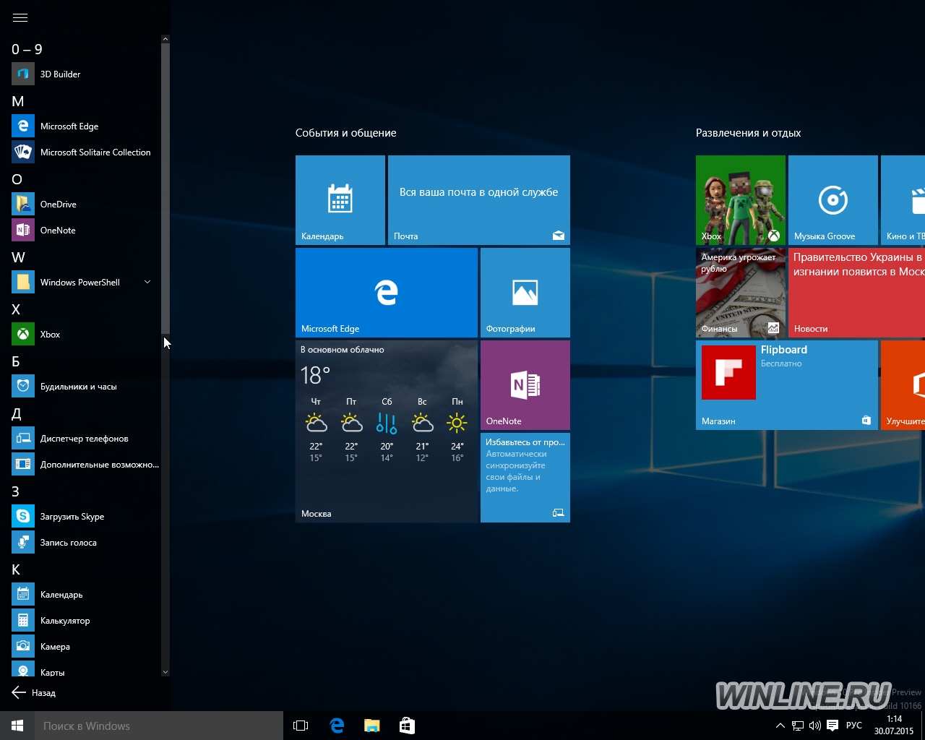Click the Загрузить Skype icon

coord(23,516)
